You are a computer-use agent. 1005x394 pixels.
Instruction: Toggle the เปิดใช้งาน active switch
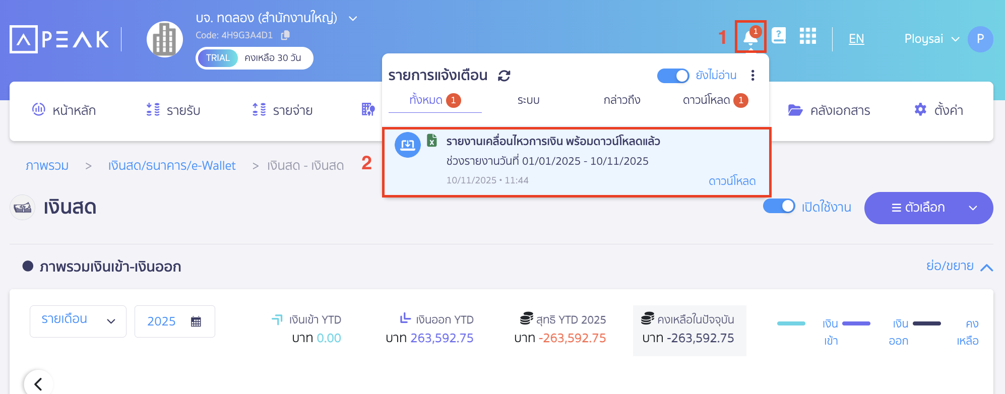pyautogui.click(x=779, y=206)
